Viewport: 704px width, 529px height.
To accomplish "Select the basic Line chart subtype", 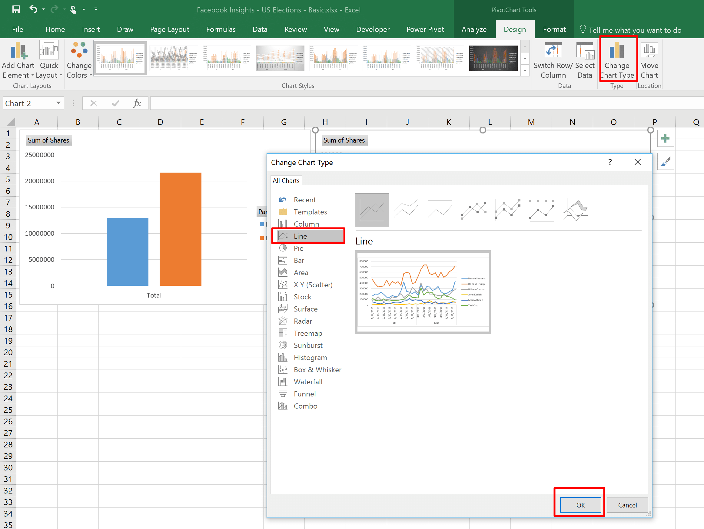I will point(372,210).
